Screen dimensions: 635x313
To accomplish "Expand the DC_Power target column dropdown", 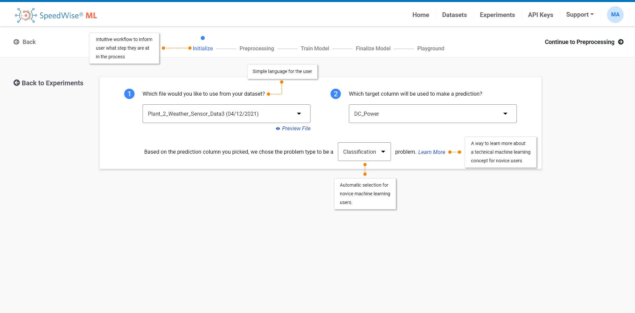I will coord(432,114).
